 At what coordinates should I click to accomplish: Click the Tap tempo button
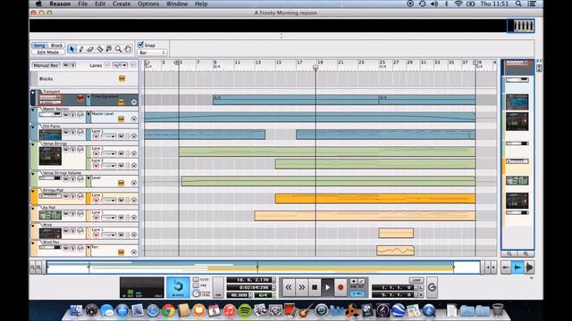218,287
